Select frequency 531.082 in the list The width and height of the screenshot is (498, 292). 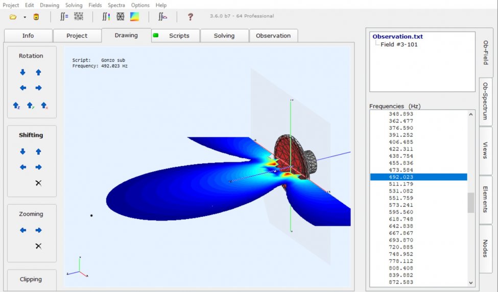[401, 191]
